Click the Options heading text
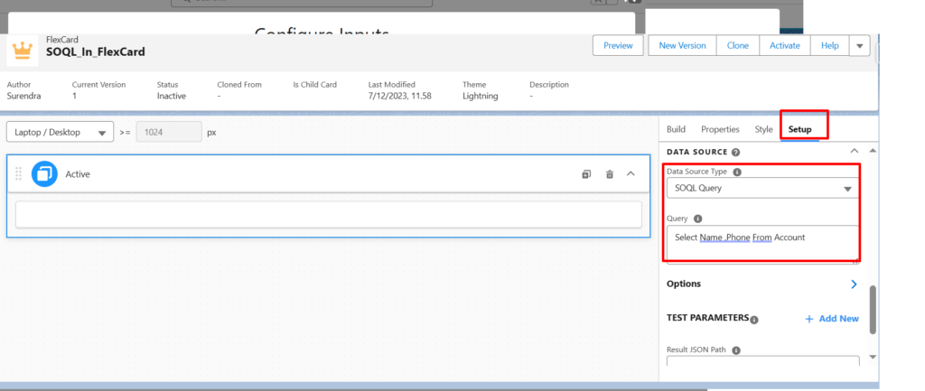925x391 pixels. 684,284
